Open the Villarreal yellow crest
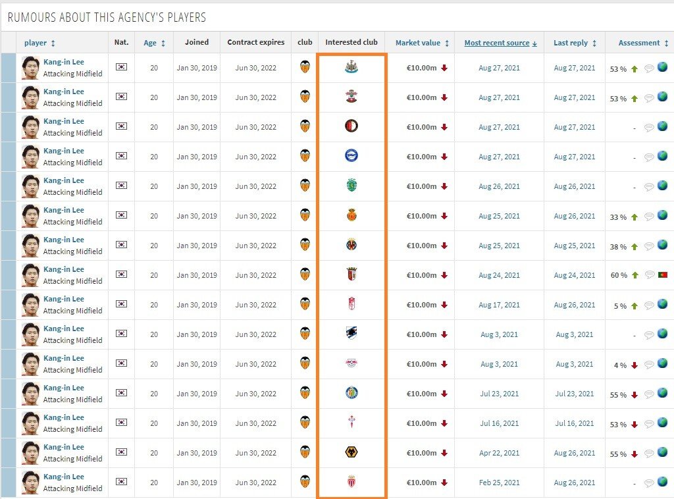The image size is (674, 499). (x=351, y=245)
